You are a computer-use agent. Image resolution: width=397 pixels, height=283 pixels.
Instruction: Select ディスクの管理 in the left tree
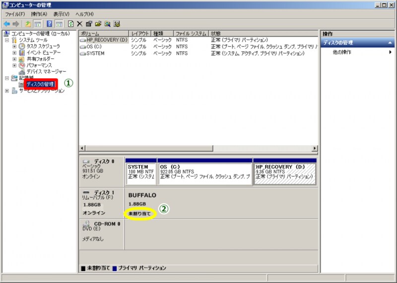[x=40, y=84]
